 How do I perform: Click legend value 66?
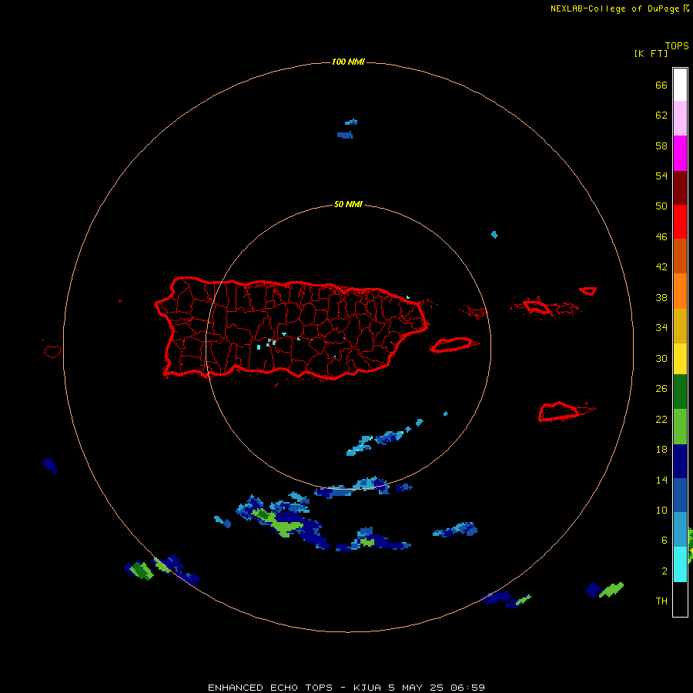click(x=661, y=85)
